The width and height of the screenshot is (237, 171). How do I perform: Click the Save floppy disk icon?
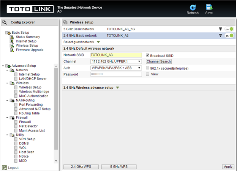[x=209, y=7]
